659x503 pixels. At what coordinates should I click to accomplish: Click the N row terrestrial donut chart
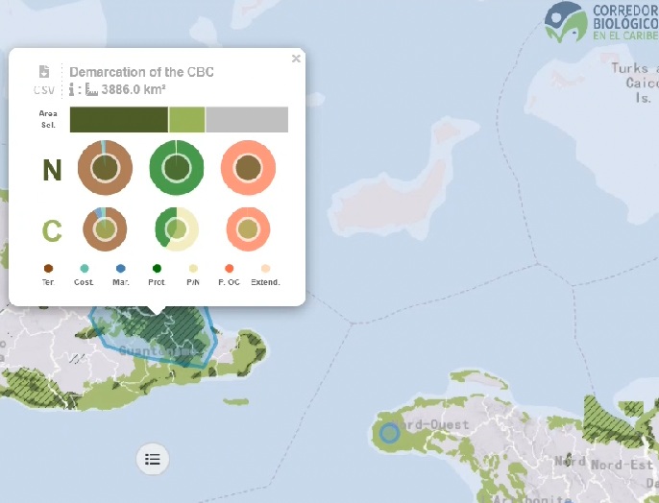click(x=104, y=168)
